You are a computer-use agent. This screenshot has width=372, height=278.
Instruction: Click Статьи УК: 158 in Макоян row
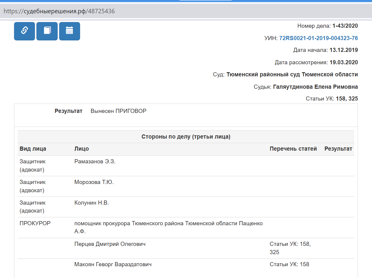coord(289,264)
